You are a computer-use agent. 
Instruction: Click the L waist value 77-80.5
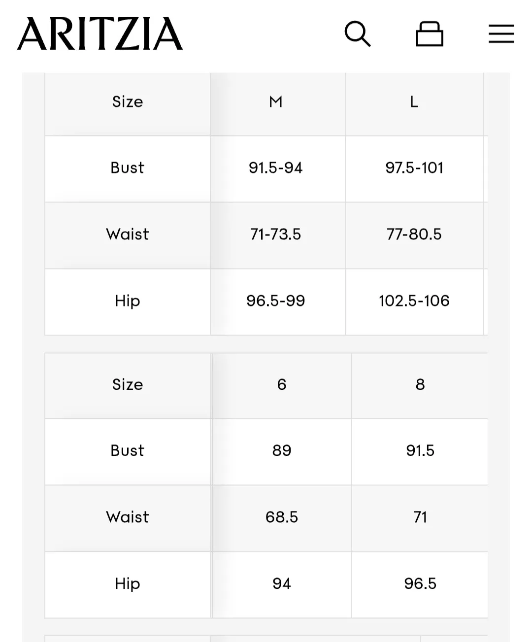pyautogui.click(x=414, y=234)
